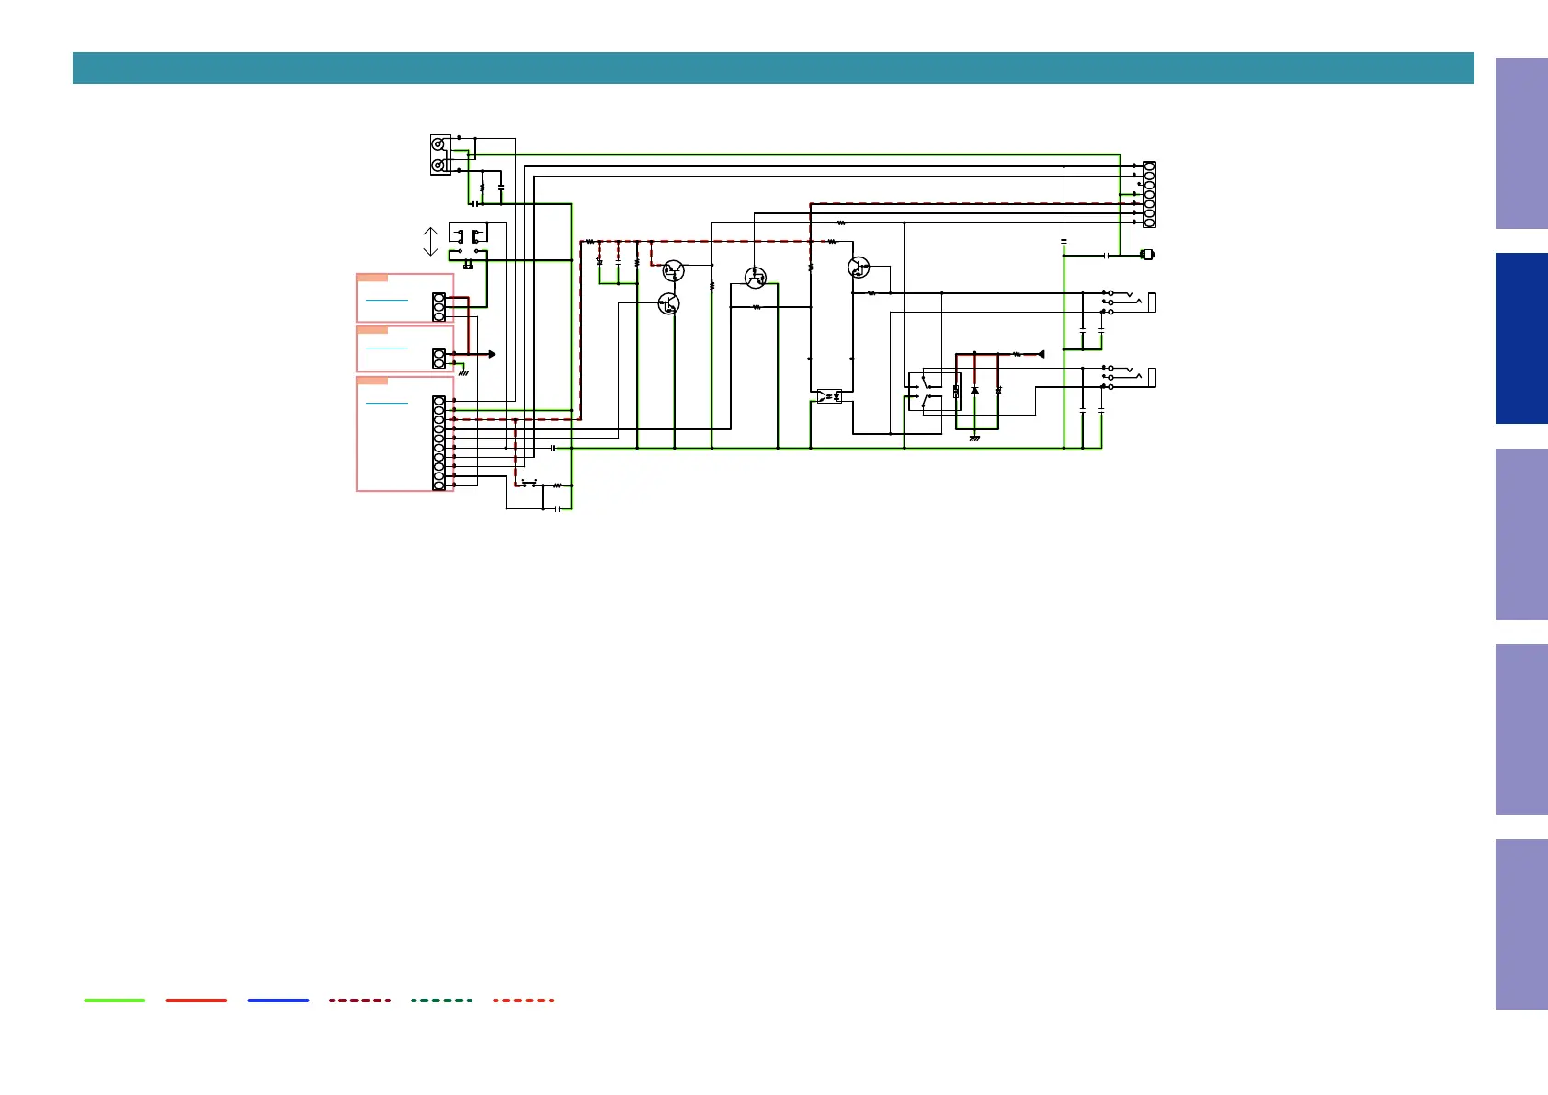Click the teal header bar

coord(773,68)
